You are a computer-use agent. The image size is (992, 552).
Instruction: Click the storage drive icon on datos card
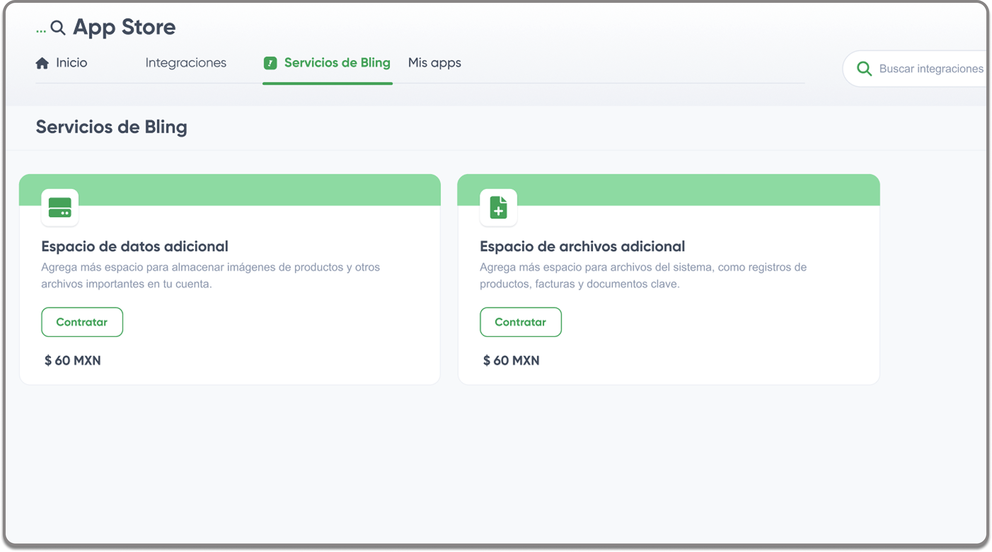[x=60, y=207]
